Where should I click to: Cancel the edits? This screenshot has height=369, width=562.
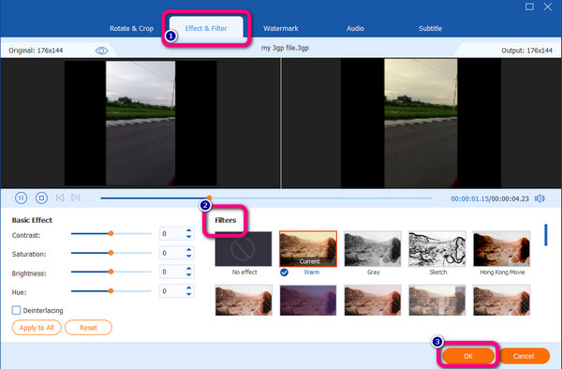pos(524,356)
